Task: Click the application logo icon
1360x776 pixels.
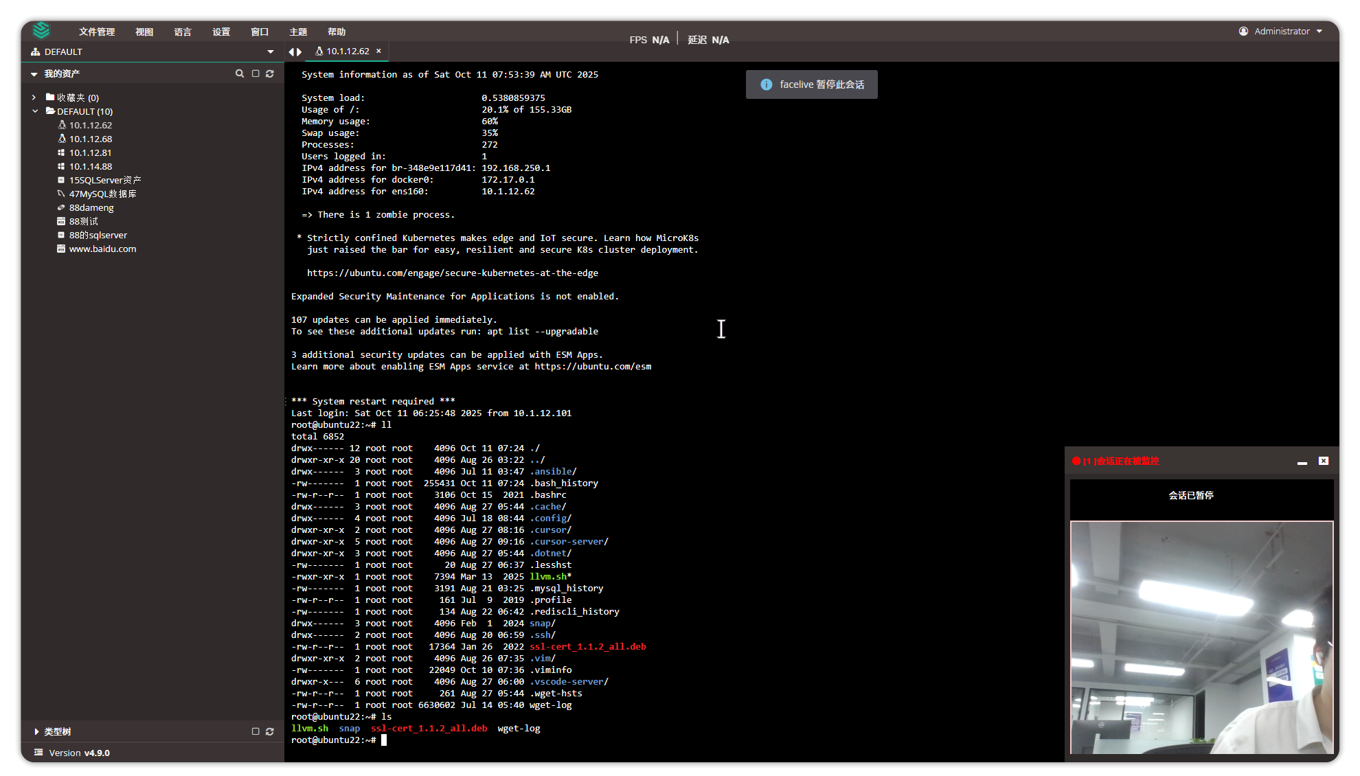Action: [x=41, y=31]
